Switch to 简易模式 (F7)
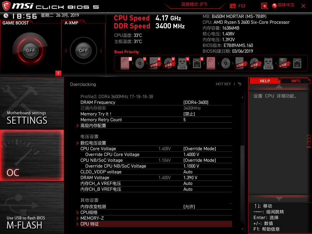312x234 pixels. (194, 5)
